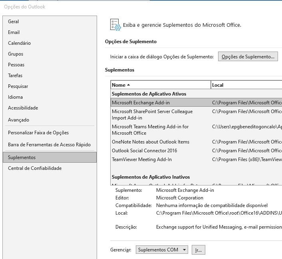Select Microsoft Teams Meeting Add-in for Microsoft Office

tap(197, 130)
